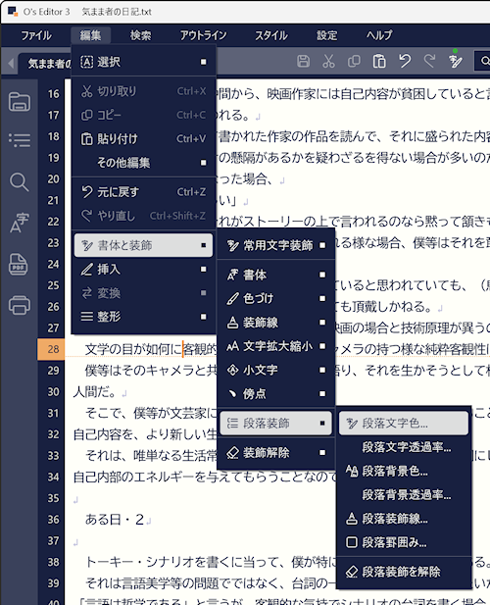Open the 気まま者 document tab

pos(49,64)
